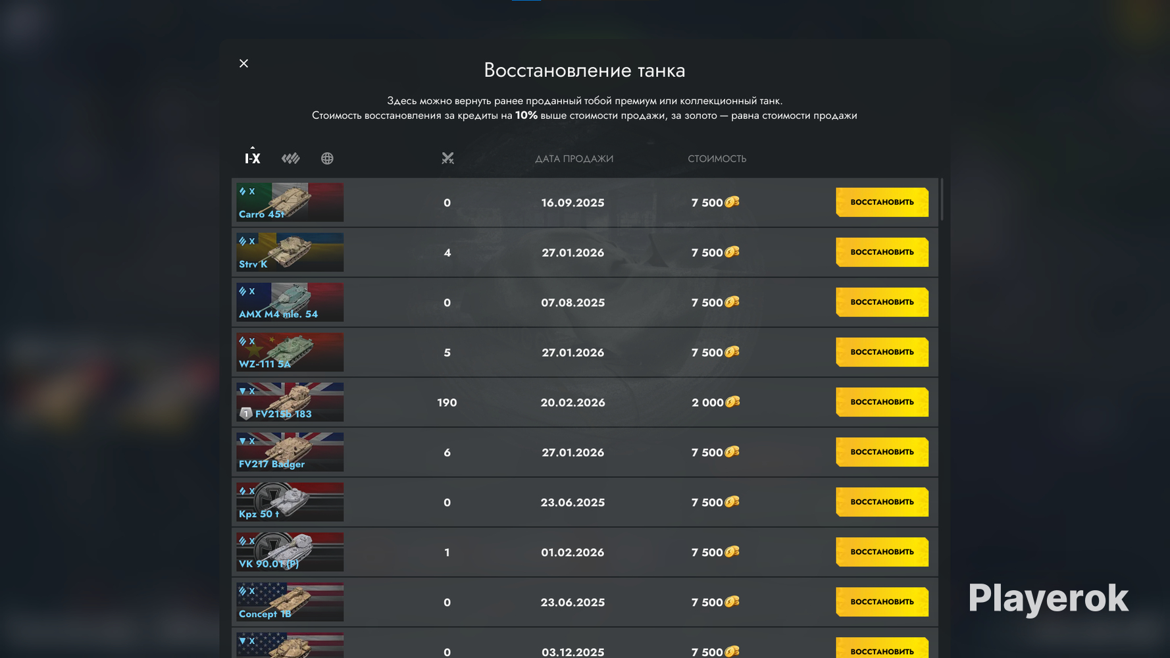Sort by battles crossed-swords icon
1170x658 pixels.
coord(447,158)
